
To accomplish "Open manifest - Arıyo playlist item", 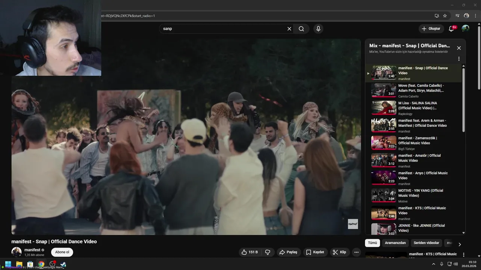I will tap(413, 178).
